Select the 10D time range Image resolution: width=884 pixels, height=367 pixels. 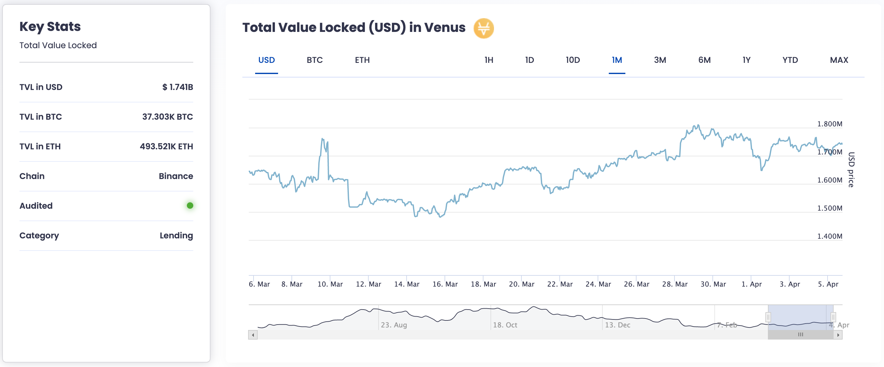[573, 60]
